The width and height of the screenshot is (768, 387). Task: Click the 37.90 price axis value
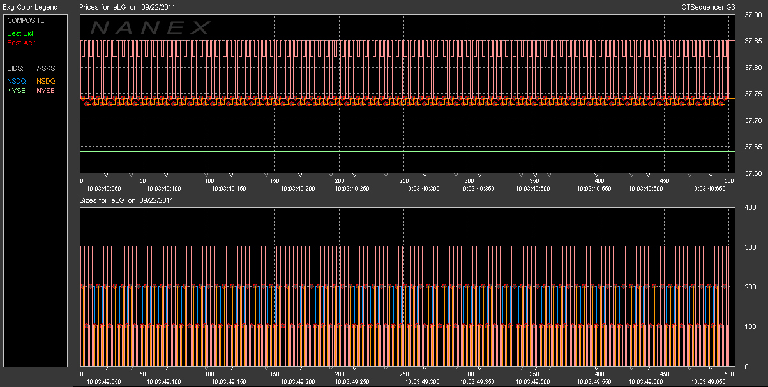(x=753, y=16)
